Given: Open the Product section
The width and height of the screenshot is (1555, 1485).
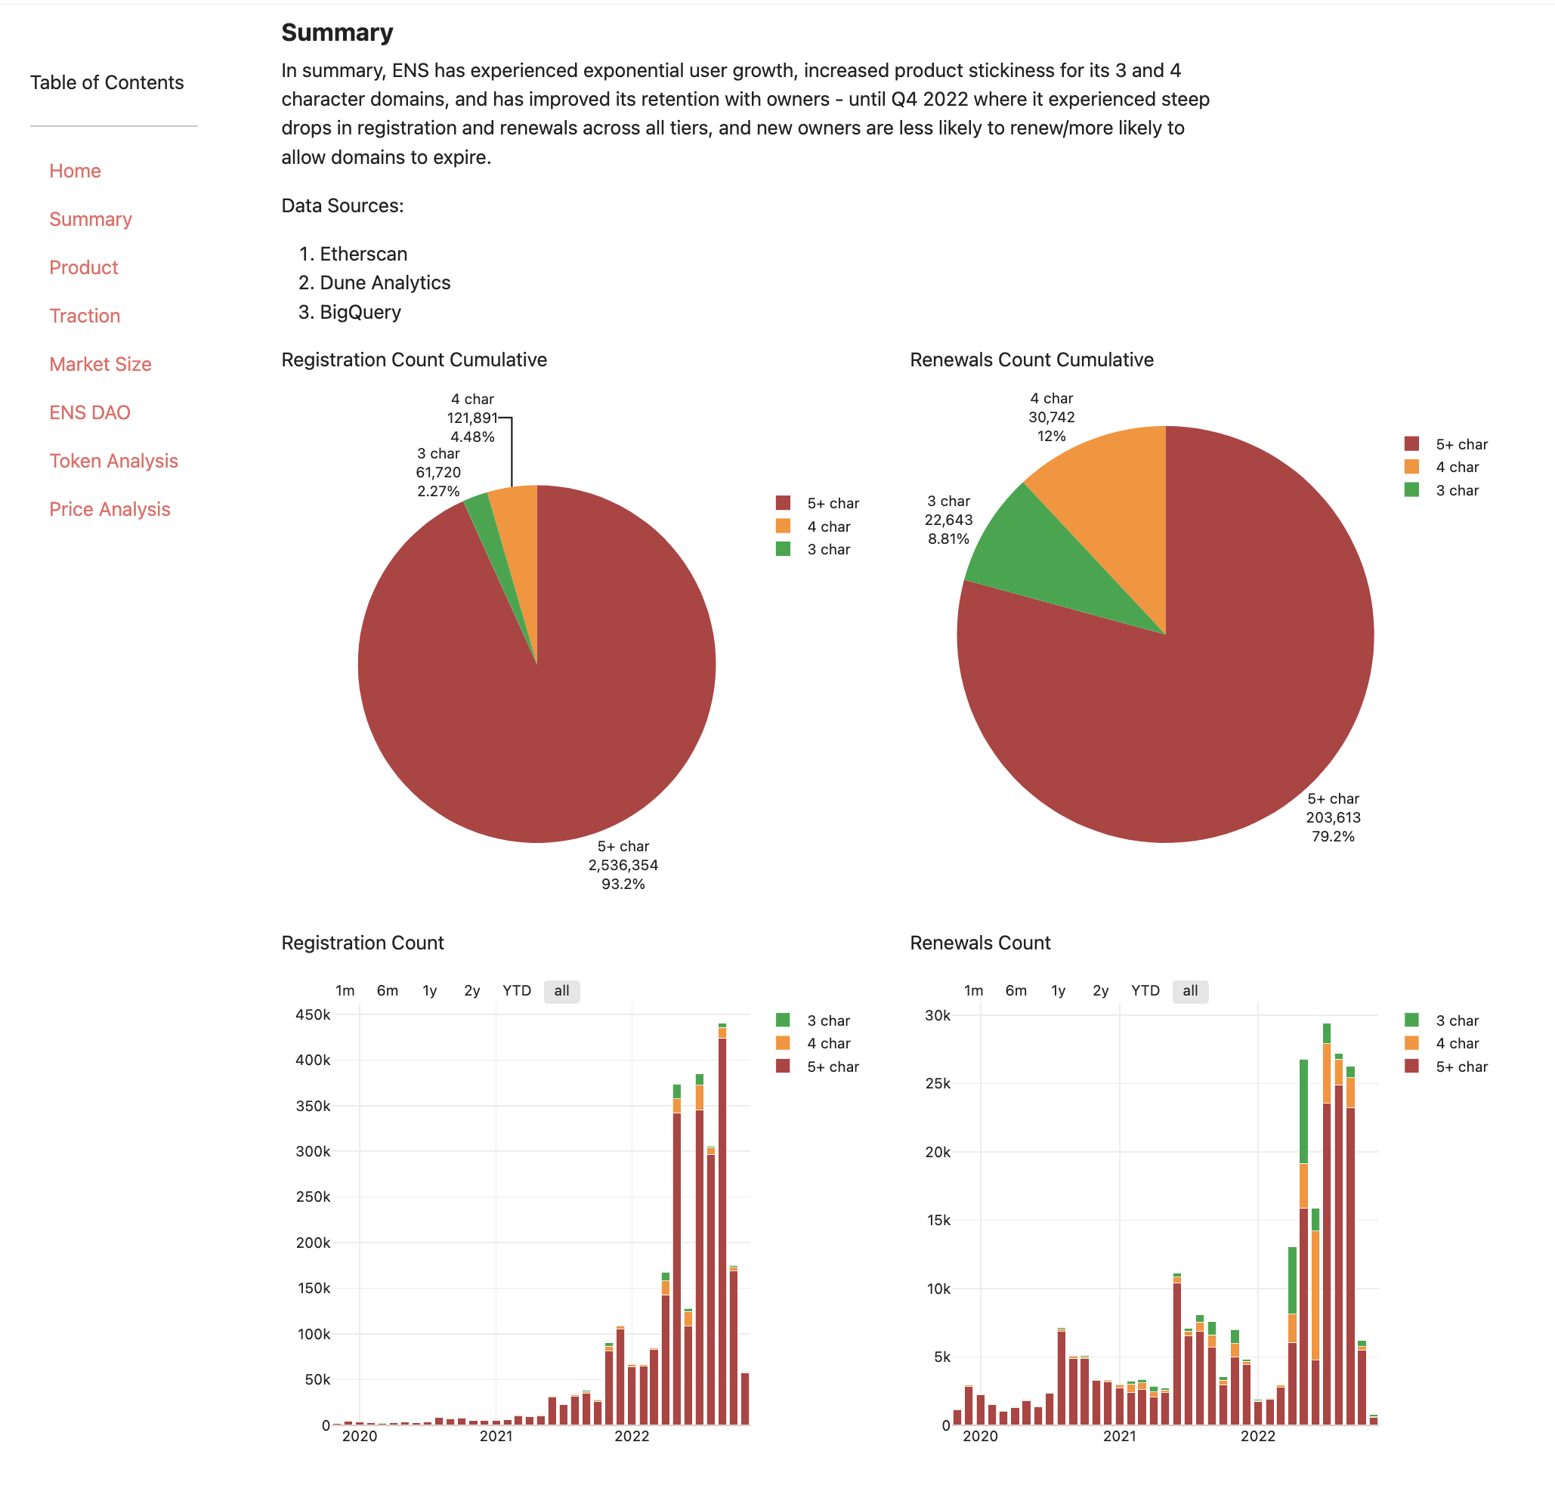Looking at the screenshot, I should coord(83,267).
